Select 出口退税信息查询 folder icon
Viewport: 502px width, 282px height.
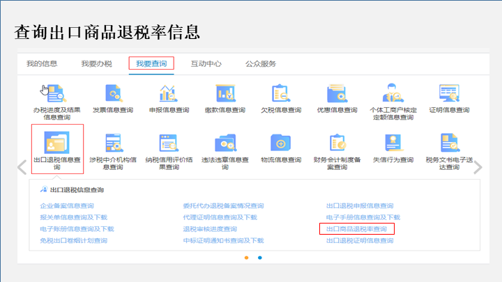coord(56,143)
